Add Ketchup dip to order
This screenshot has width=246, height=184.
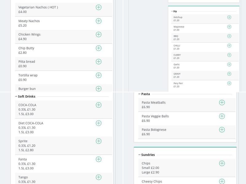click(229, 17)
